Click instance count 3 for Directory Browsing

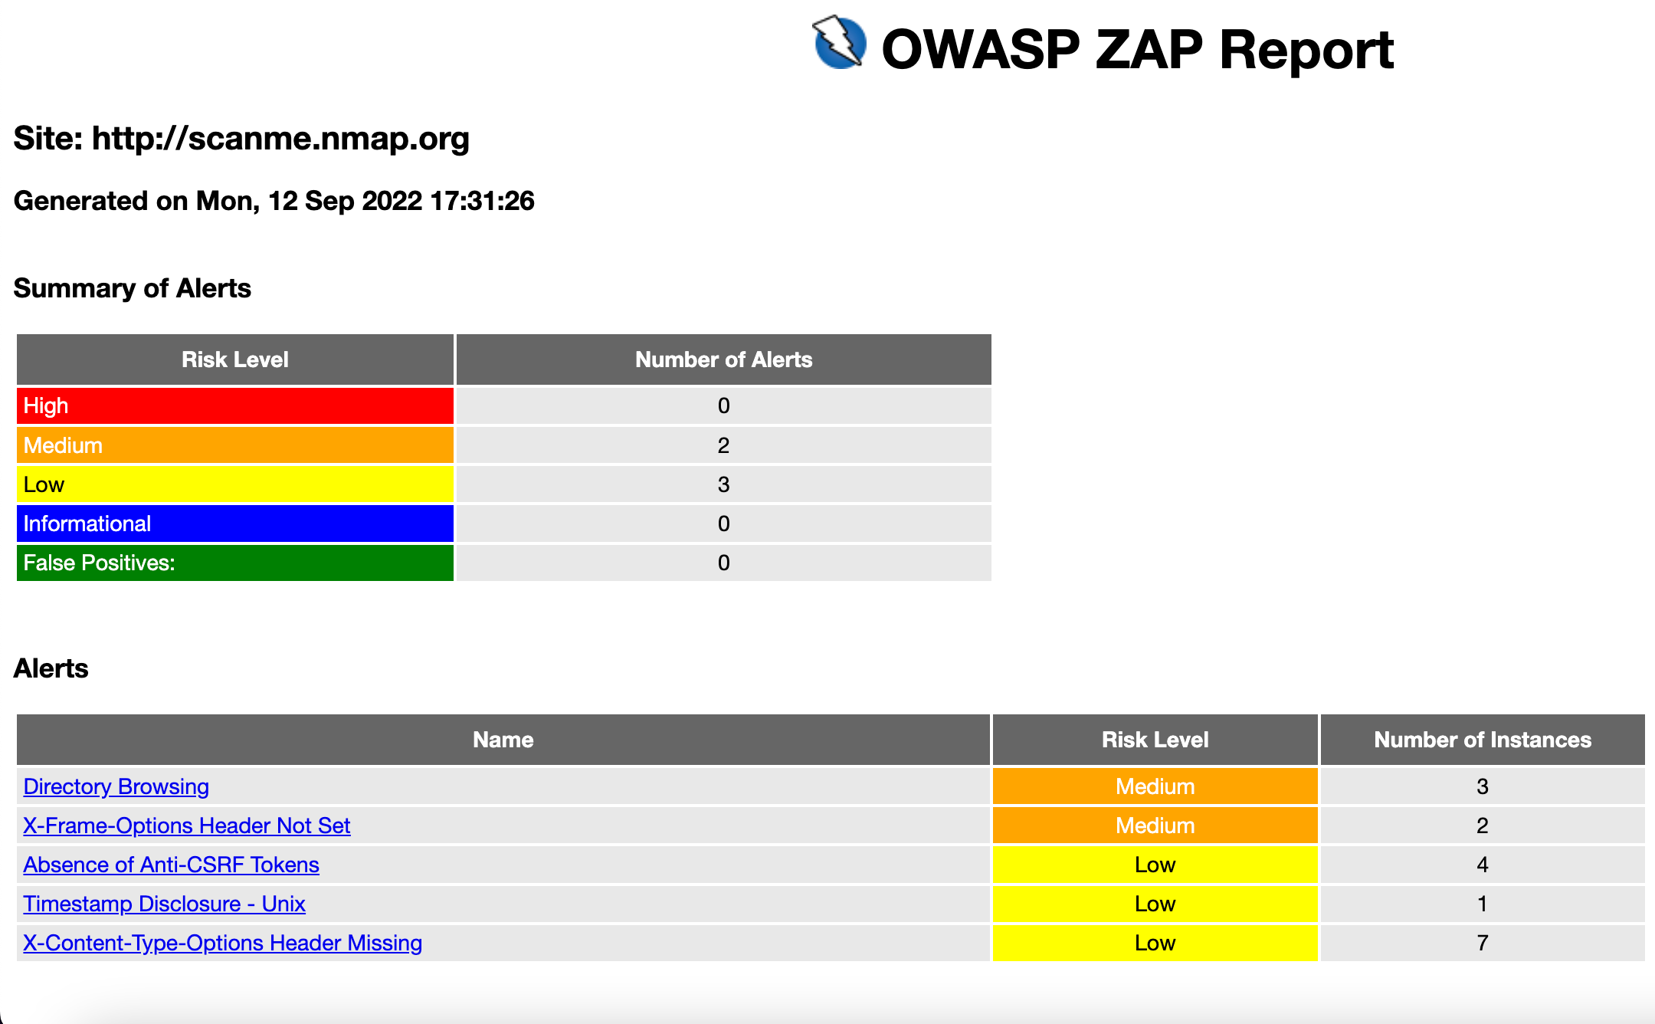pos(1482,786)
